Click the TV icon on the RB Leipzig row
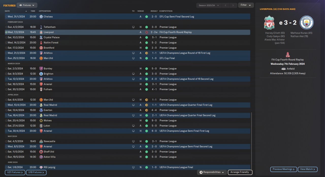The width and height of the screenshot is (325, 177). pos(133,167)
